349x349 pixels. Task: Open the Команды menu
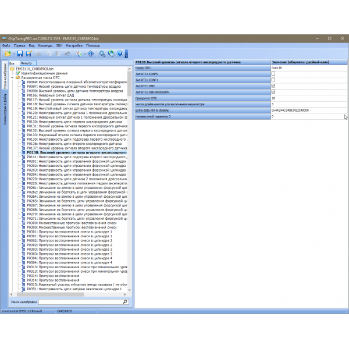click(46, 45)
